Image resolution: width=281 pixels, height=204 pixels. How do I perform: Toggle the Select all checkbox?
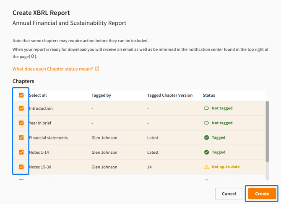click(21, 95)
